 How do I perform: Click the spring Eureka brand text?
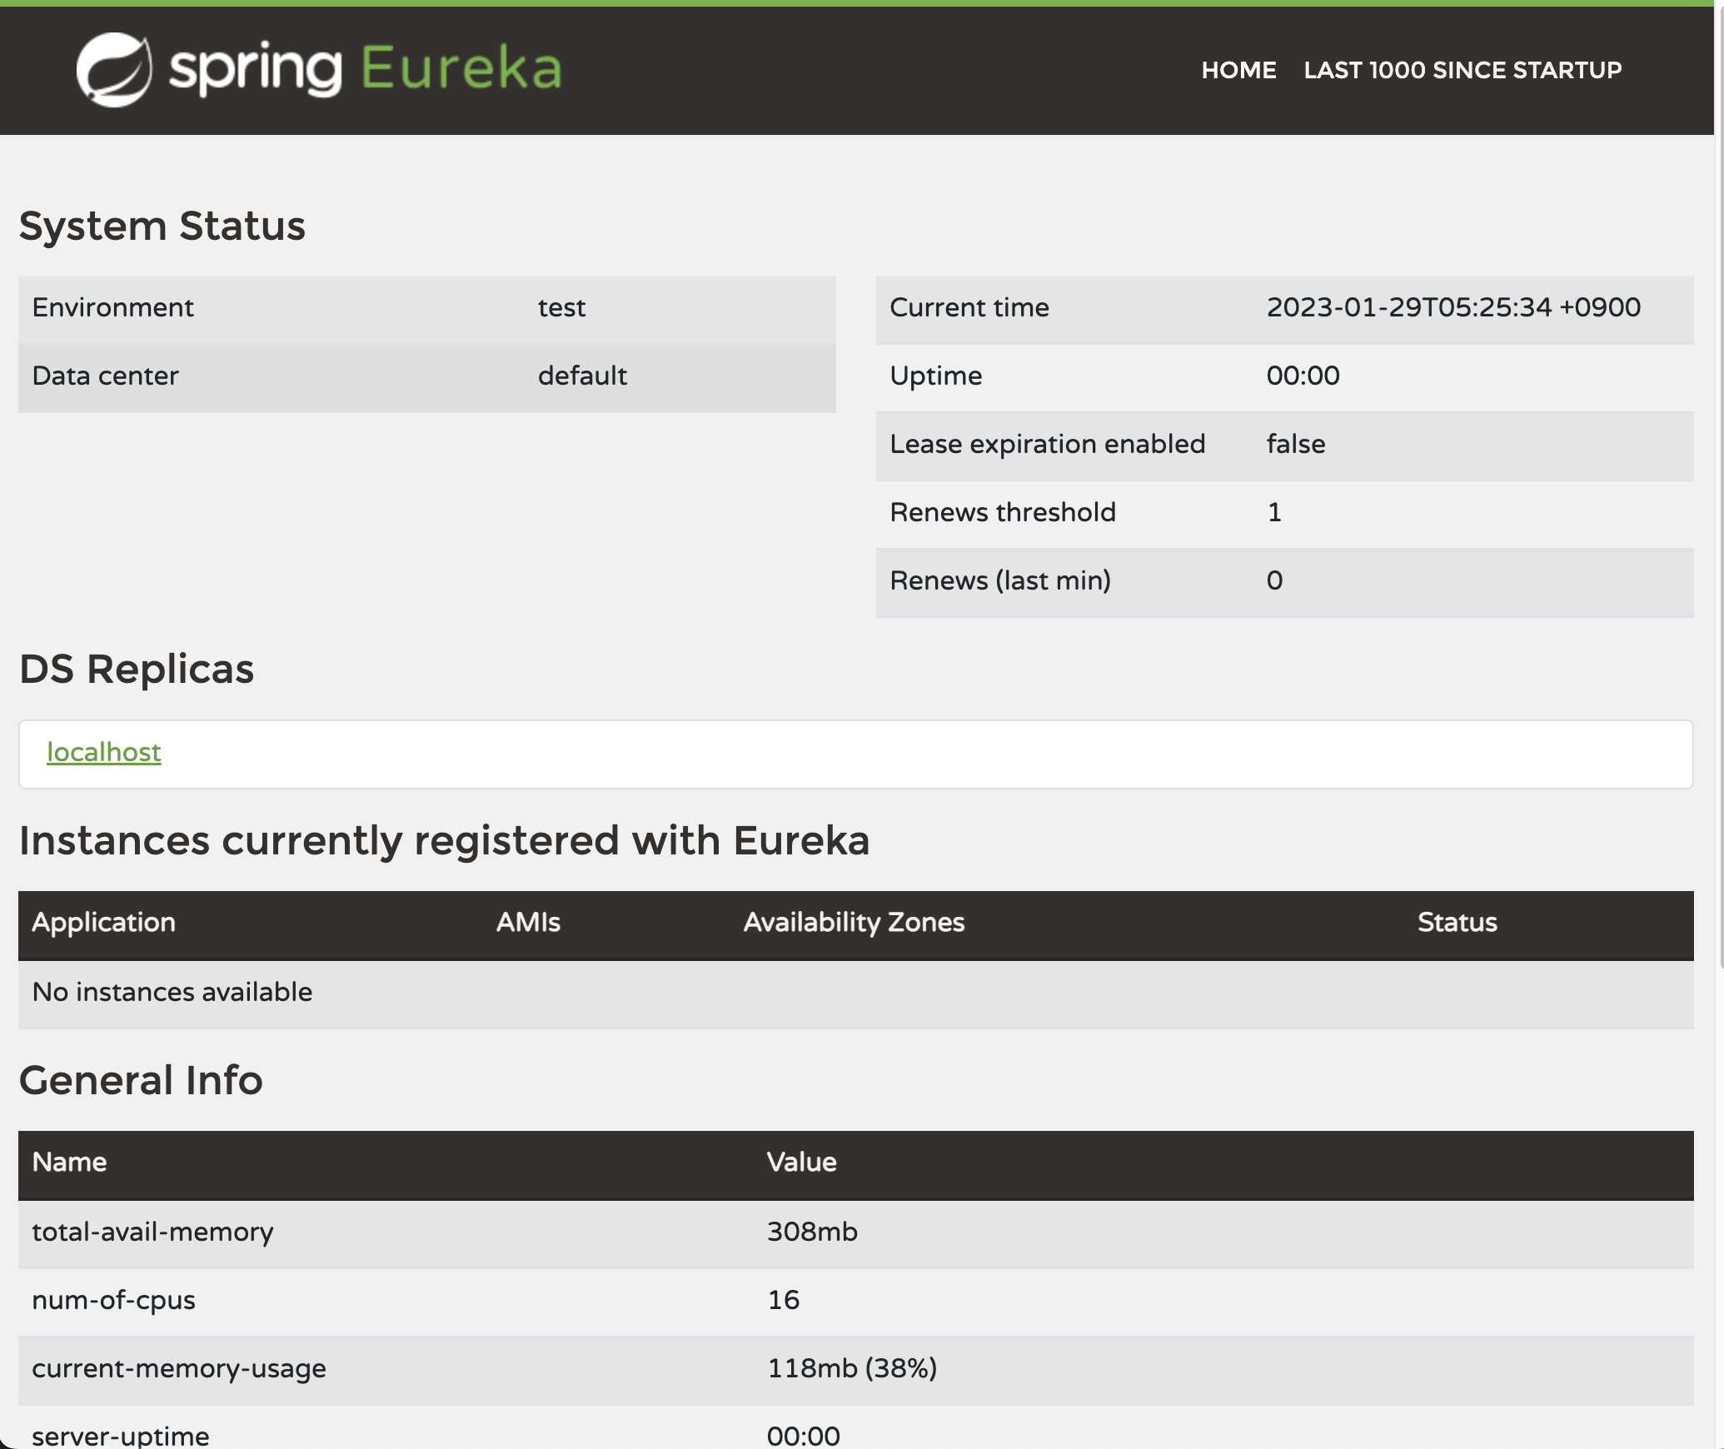point(366,68)
